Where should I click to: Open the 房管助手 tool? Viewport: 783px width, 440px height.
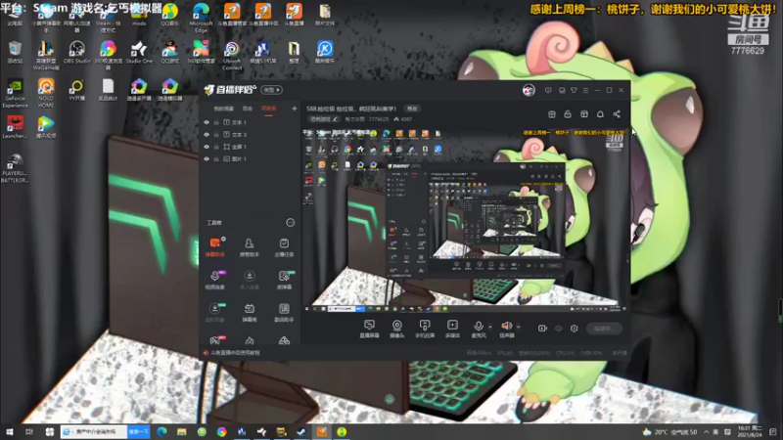[250, 247]
